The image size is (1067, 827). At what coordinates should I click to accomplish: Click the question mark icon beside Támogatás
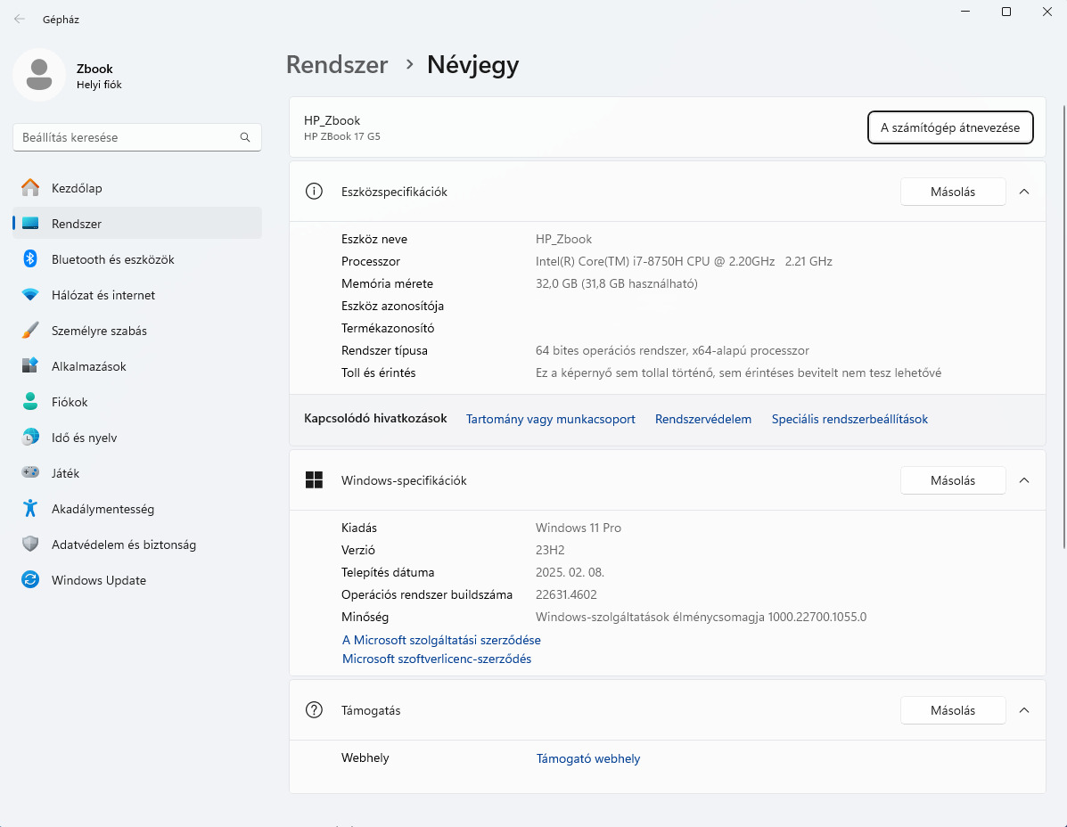coord(314,710)
